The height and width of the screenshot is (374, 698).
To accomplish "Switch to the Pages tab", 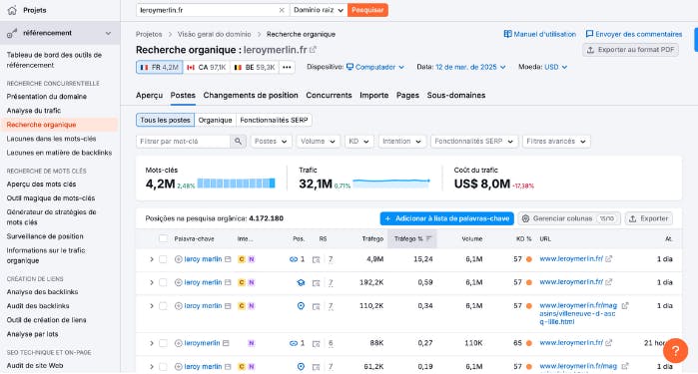I will click(407, 95).
